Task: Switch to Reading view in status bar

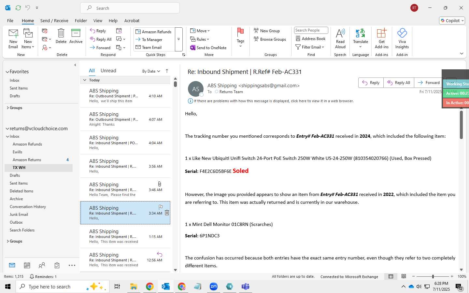Action: click(x=404, y=276)
